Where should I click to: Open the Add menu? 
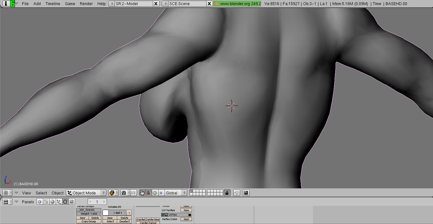pyautogui.click(x=37, y=4)
